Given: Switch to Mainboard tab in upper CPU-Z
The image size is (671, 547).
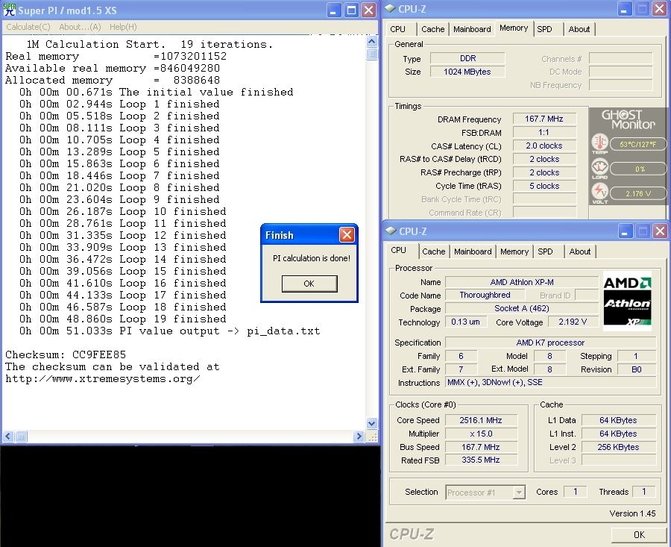Looking at the screenshot, I should point(472,29).
